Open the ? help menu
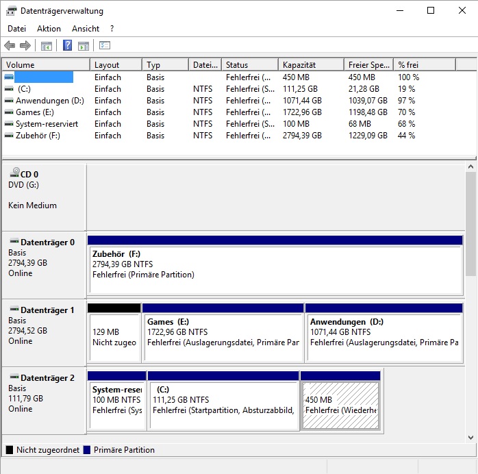 112,29
